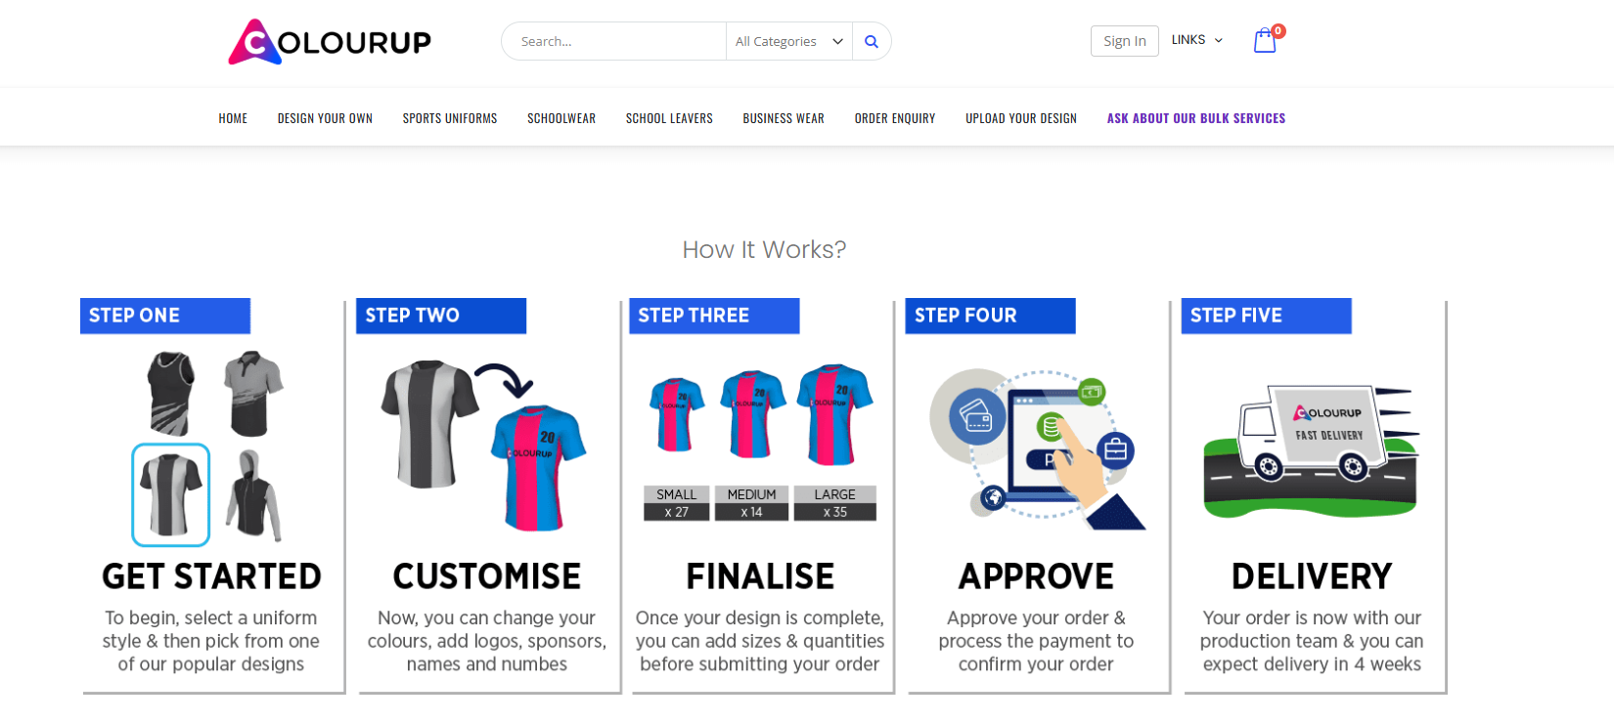
Task: Click the LARGE x 35 size label
Action: tap(835, 503)
